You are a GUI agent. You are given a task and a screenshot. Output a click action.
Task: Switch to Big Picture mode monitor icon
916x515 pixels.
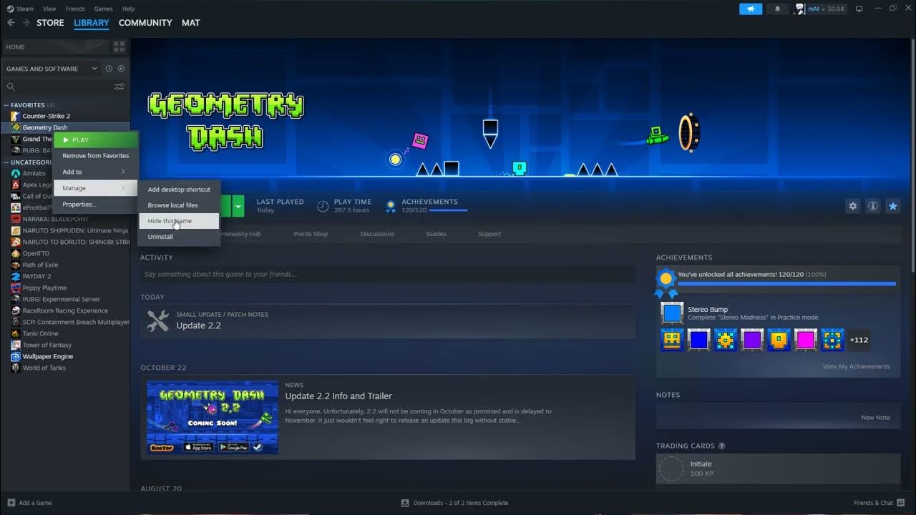[x=859, y=9]
